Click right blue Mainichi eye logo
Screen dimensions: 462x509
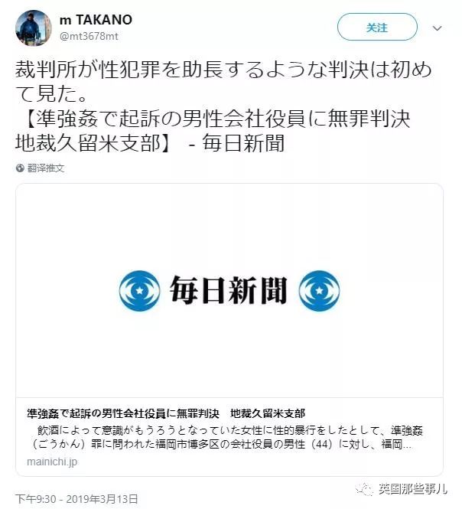point(319,291)
